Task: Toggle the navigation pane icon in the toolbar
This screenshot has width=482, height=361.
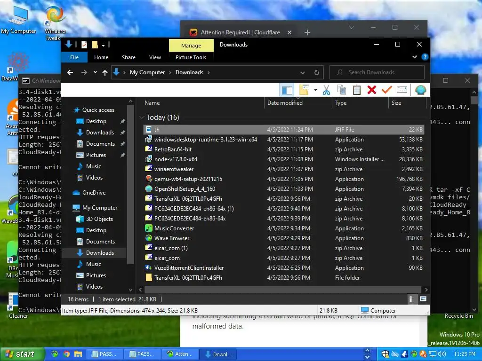Action: point(287,90)
